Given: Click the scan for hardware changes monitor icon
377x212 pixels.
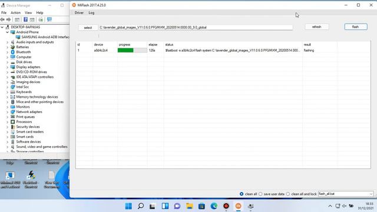Looking at the screenshot, I should (x=49, y=19).
